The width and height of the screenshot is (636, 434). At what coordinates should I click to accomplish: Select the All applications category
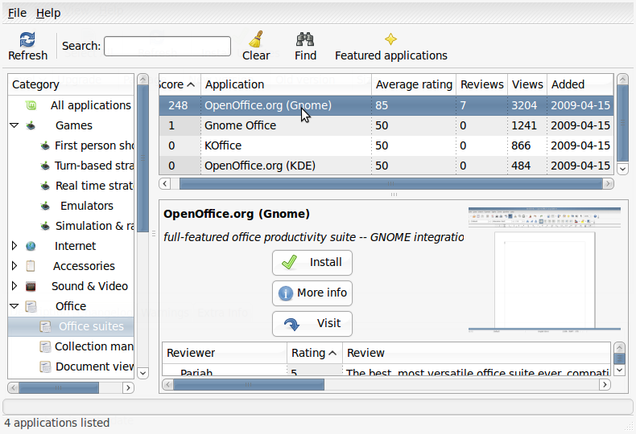(x=90, y=105)
